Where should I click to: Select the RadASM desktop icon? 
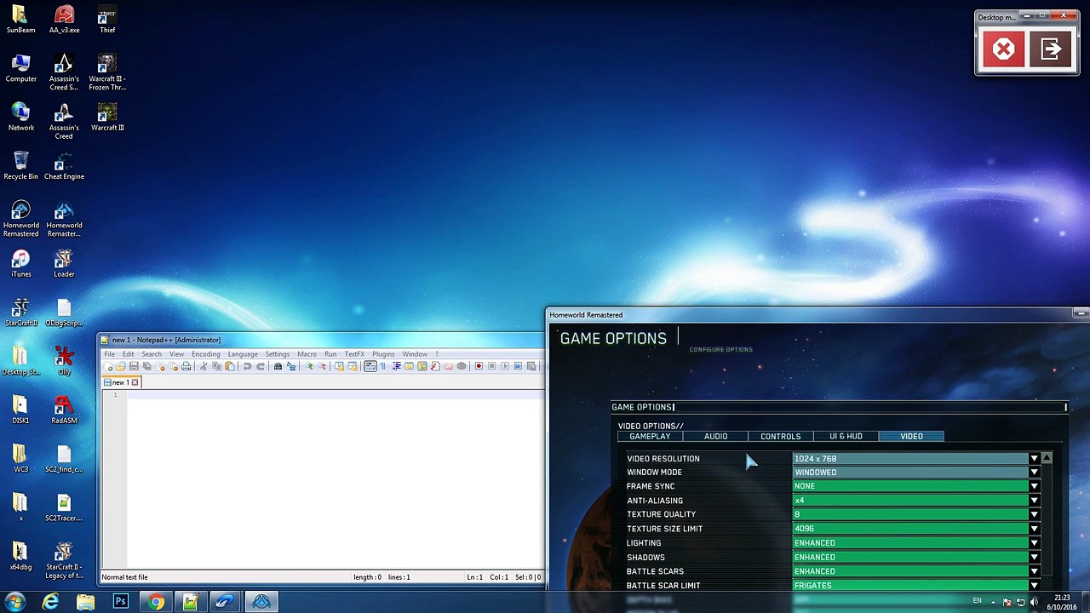pos(64,410)
